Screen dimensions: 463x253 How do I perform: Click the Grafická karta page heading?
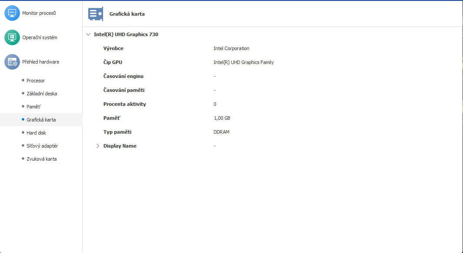(x=127, y=14)
